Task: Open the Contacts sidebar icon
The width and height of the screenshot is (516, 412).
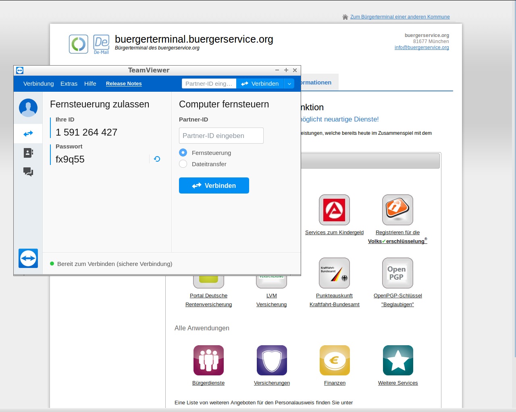Action: tap(28, 152)
